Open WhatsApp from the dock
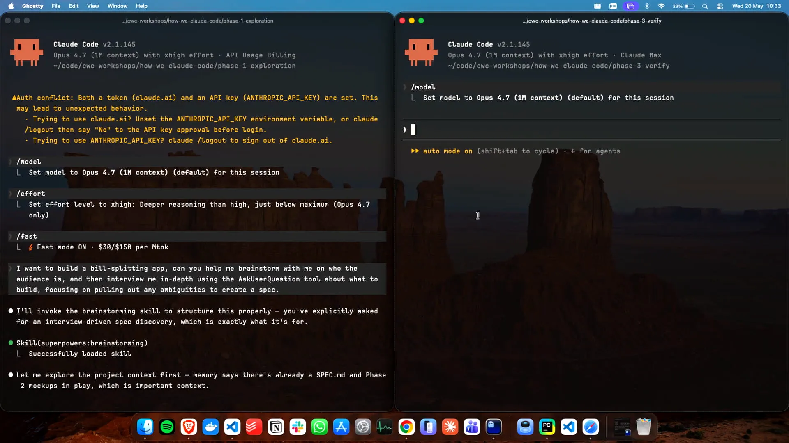 (319, 427)
